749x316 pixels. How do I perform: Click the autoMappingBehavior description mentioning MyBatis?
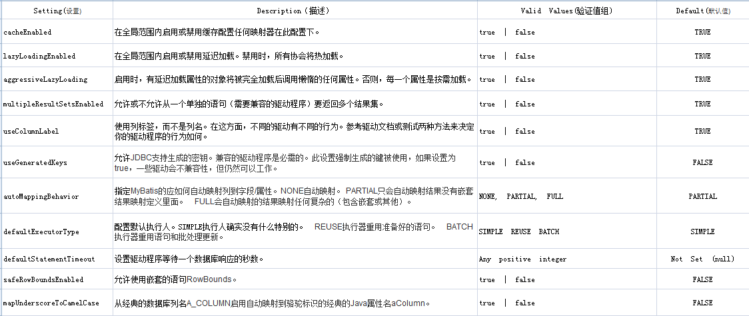[x=294, y=196]
